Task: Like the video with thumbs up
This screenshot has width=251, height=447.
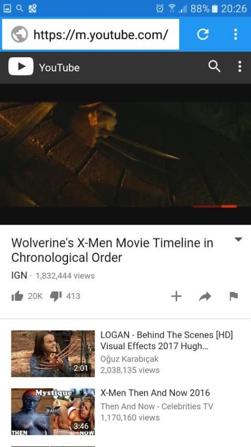Action: (x=17, y=296)
